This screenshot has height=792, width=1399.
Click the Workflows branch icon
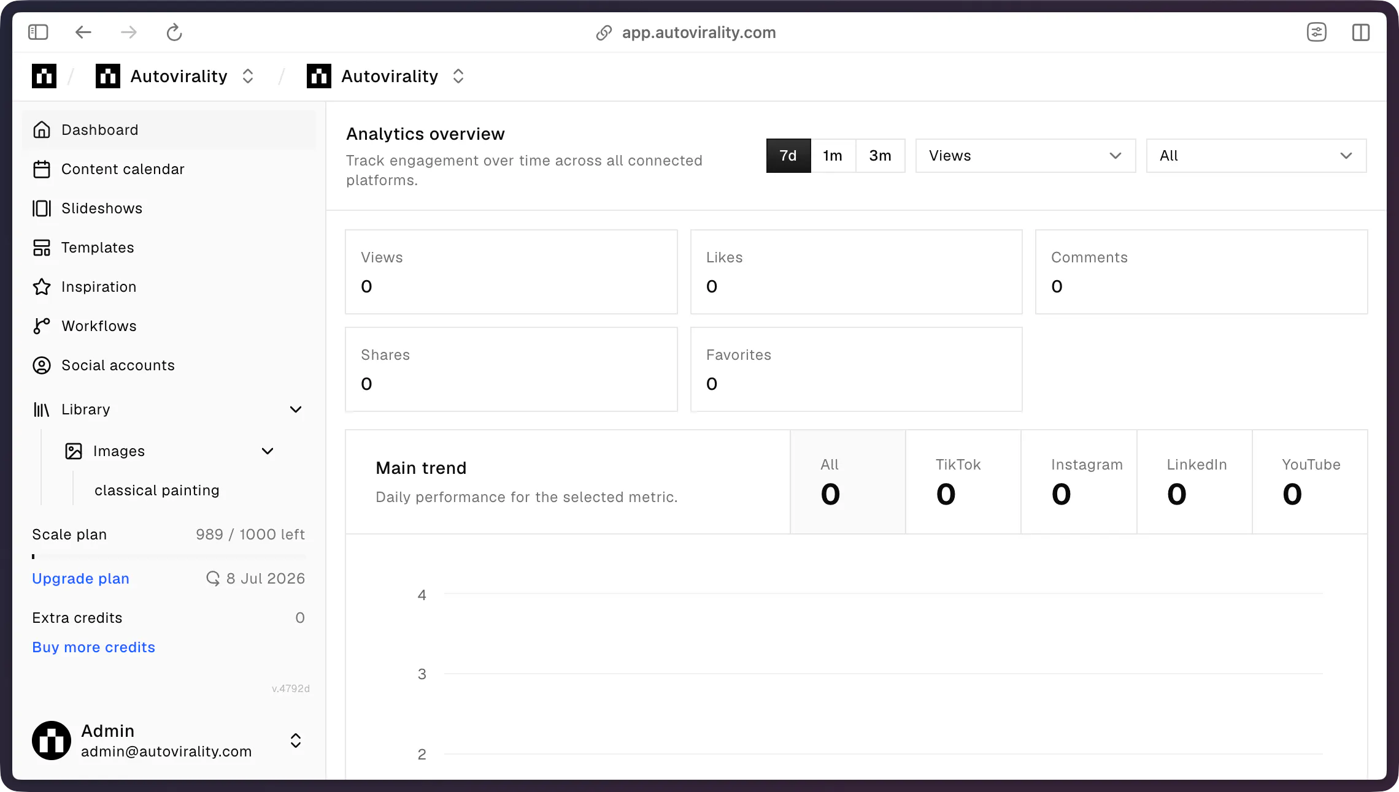click(42, 326)
